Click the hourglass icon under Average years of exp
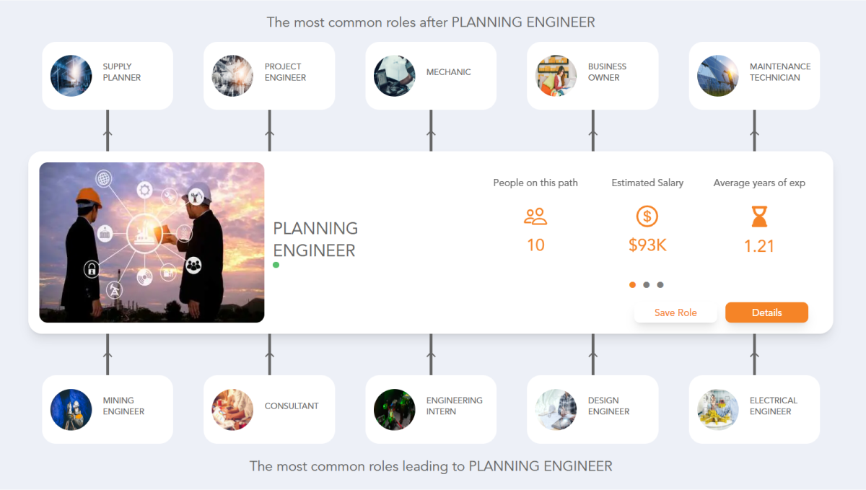 [x=758, y=216]
